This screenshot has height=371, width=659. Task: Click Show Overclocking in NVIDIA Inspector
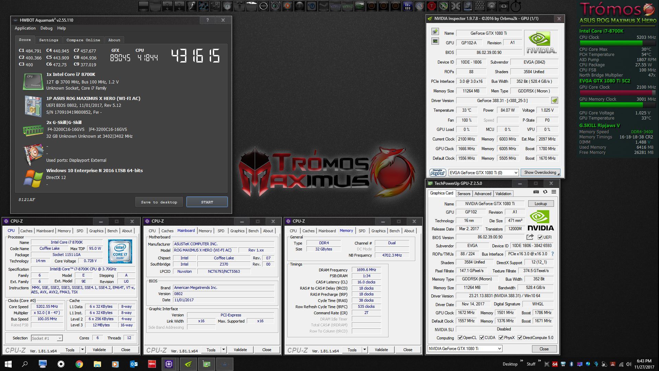point(540,172)
